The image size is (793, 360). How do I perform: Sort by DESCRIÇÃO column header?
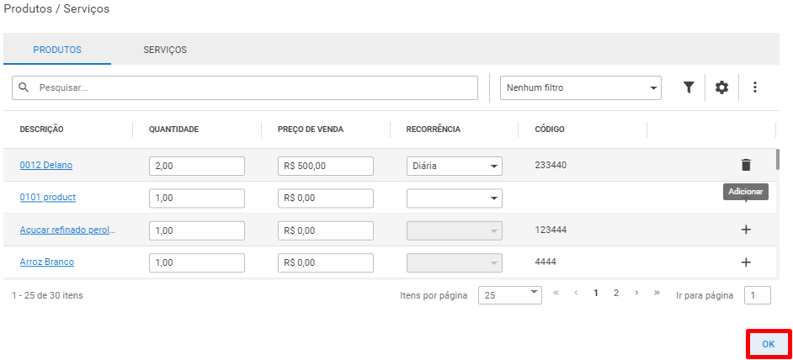(x=41, y=130)
